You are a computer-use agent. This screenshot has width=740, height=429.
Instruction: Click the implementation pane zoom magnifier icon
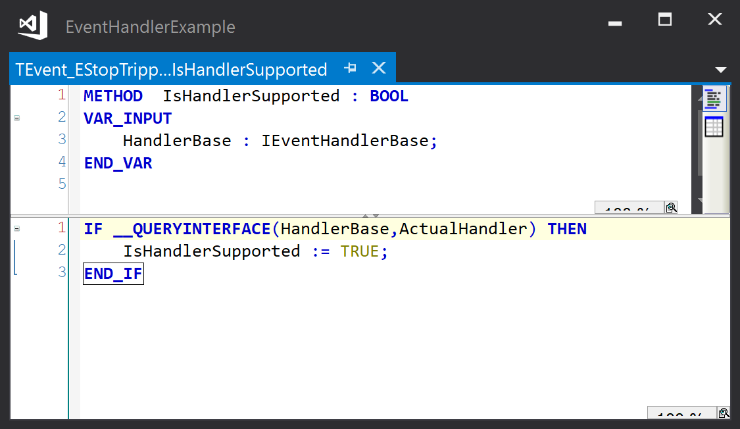coord(724,414)
